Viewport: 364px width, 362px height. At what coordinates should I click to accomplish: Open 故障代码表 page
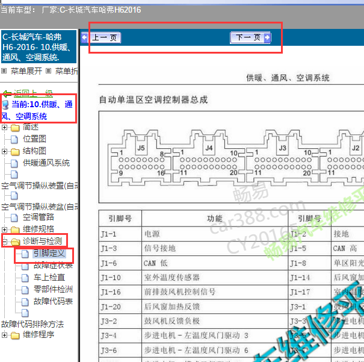[x=53, y=301]
